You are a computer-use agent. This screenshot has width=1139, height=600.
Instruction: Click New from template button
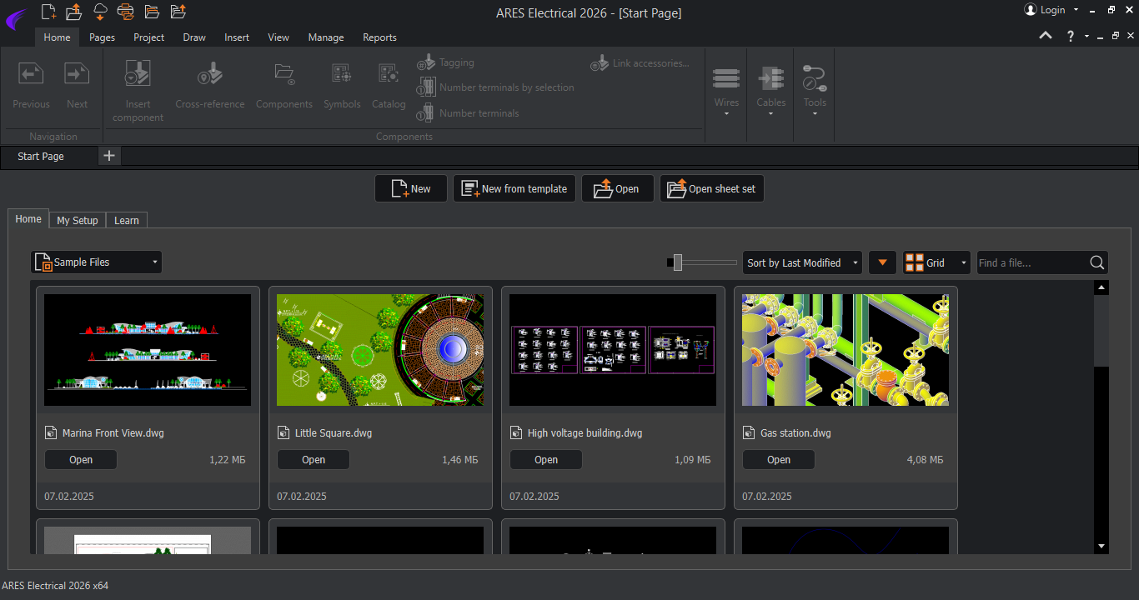pos(514,189)
